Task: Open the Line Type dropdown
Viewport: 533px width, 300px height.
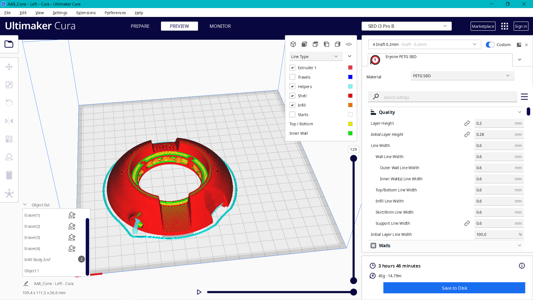Action: (316, 56)
